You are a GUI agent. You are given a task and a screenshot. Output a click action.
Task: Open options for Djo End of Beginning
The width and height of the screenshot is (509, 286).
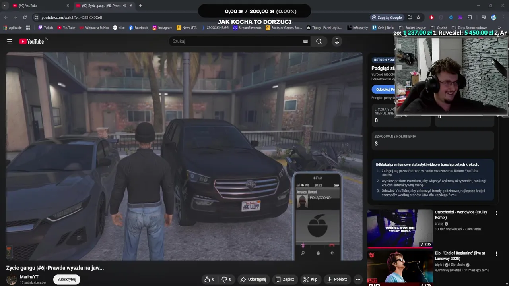(496, 254)
